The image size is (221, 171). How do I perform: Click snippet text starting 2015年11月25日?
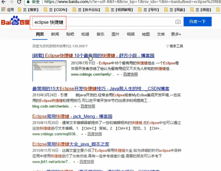click(x=107, y=126)
